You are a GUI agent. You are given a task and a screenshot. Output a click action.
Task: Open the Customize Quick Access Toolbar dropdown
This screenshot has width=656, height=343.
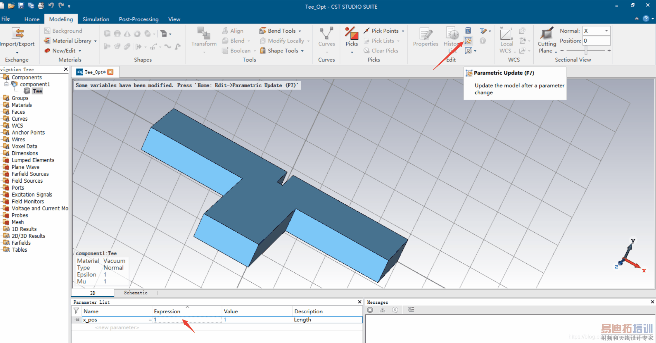[x=69, y=6]
